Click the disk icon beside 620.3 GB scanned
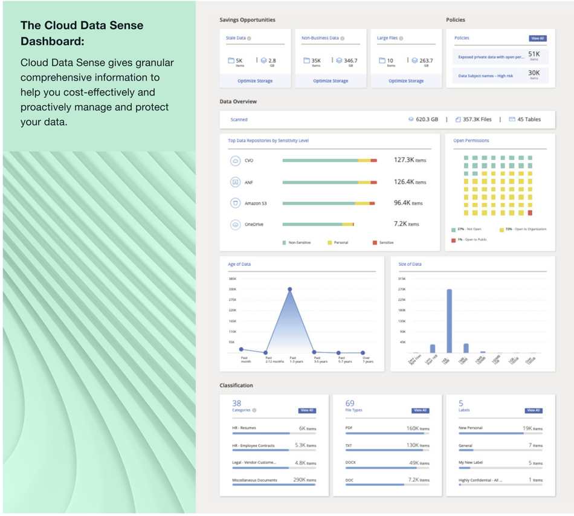Image resolution: width=574 pixels, height=516 pixels. click(411, 119)
